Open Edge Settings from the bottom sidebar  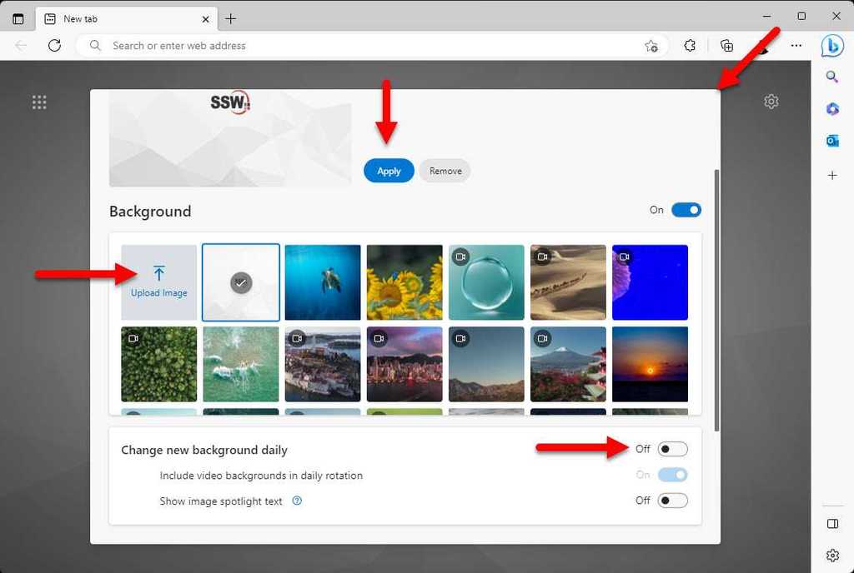[x=832, y=556]
